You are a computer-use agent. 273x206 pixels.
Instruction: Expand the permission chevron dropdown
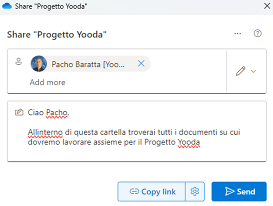253,71
